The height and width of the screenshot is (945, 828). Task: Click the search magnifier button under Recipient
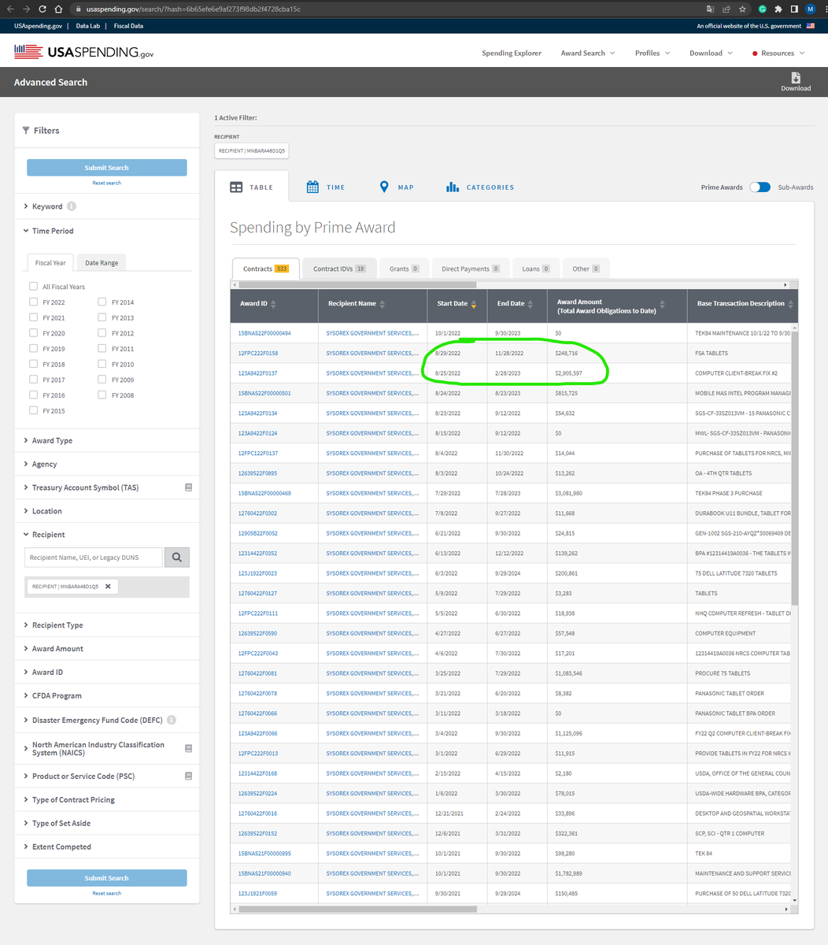[x=177, y=558]
